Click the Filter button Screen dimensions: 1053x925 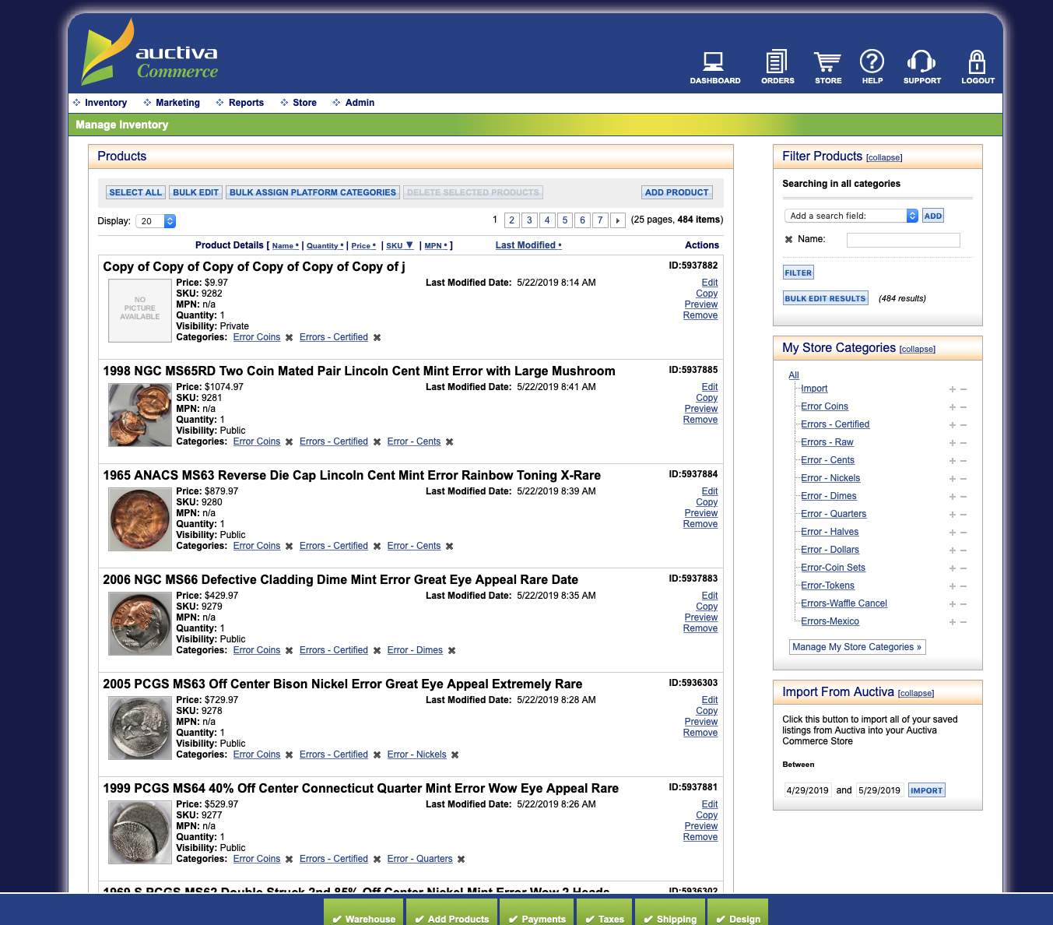click(x=799, y=273)
